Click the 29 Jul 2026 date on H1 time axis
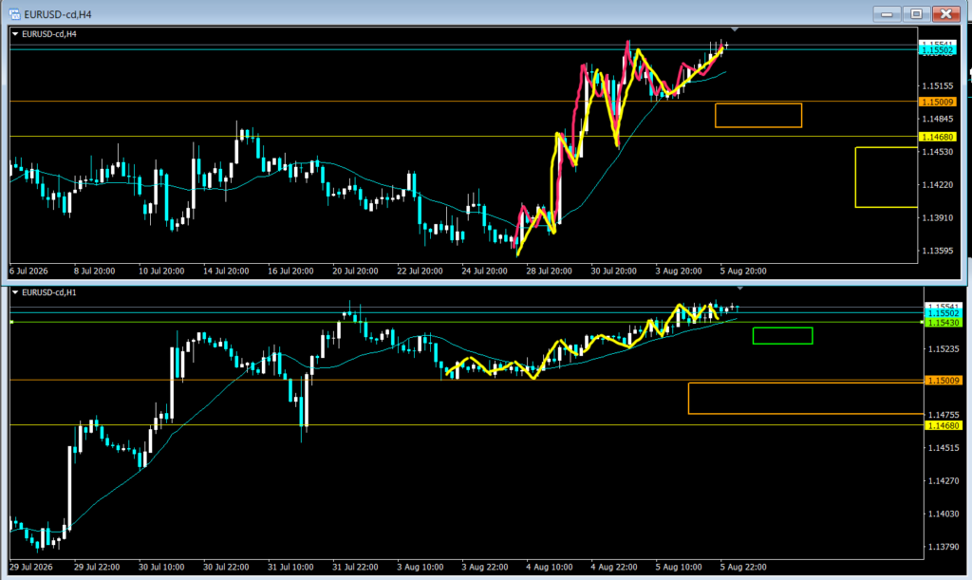Image resolution: width=972 pixels, height=580 pixels. click(31, 567)
